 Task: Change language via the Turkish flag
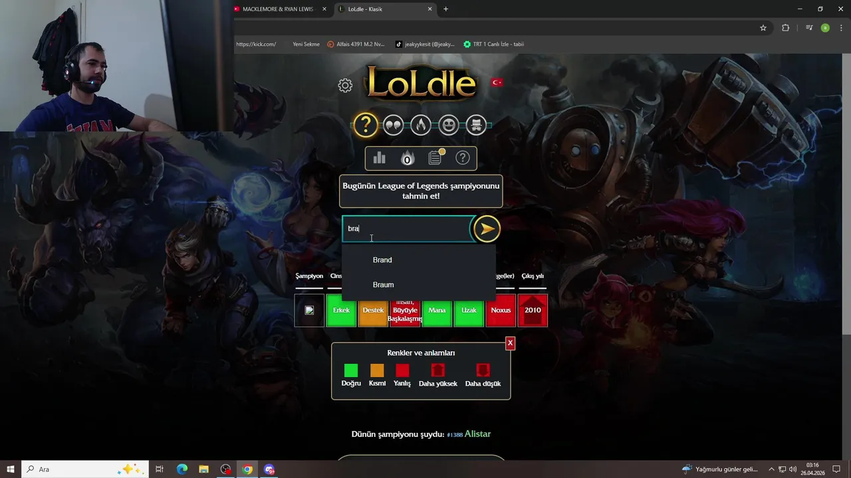click(497, 82)
